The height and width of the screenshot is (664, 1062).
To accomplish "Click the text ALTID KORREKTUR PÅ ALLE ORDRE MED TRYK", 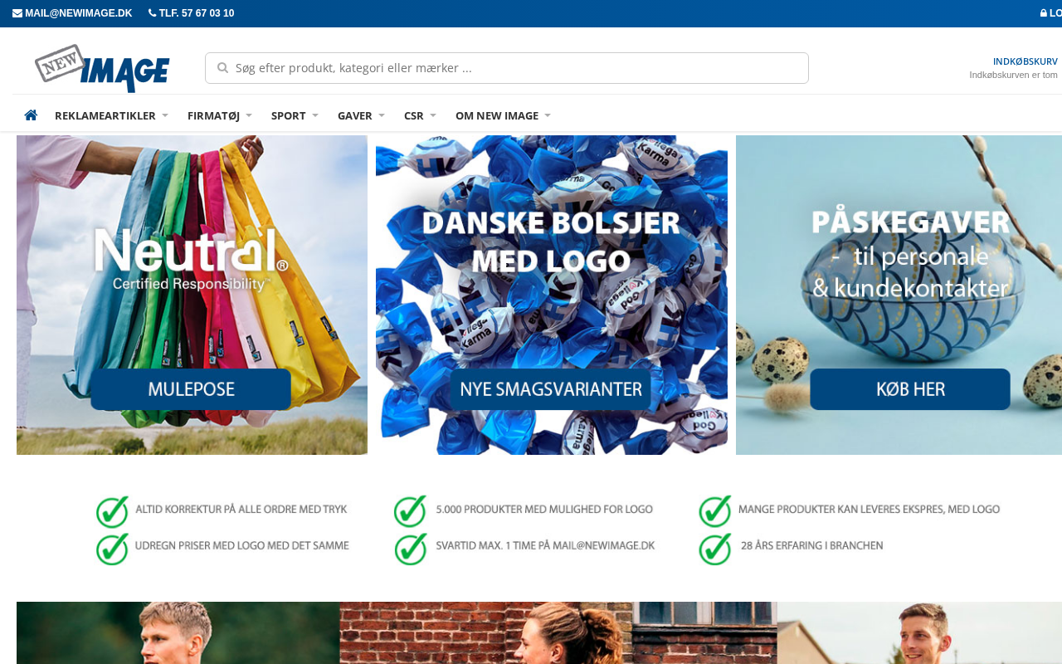I will pyautogui.click(x=241, y=509).
